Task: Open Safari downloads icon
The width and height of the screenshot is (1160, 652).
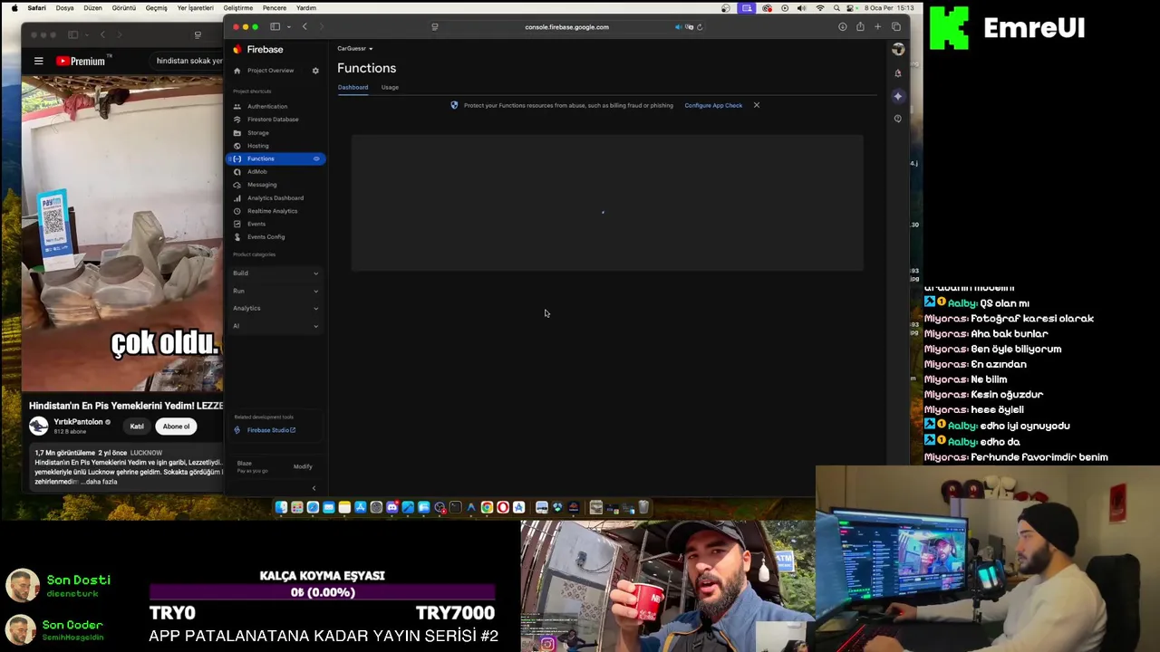Action: click(842, 27)
